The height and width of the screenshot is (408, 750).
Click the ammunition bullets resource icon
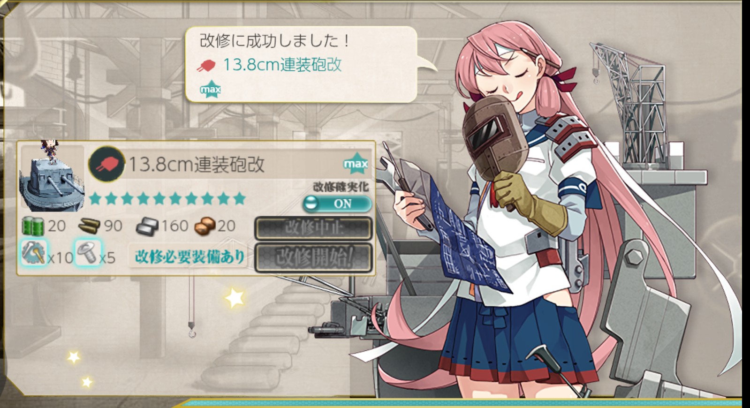click(89, 226)
